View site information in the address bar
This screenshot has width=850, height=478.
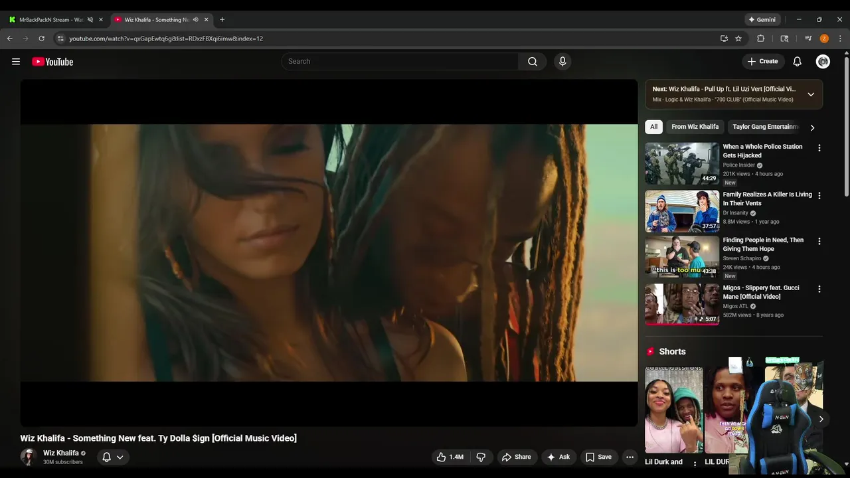click(60, 39)
